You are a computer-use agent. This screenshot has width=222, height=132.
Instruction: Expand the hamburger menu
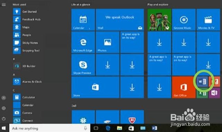(3, 5)
